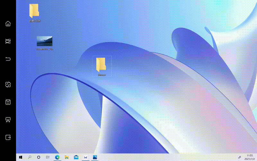Click the save disk icon in sidebar

pyautogui.click(x=8, y=102)
